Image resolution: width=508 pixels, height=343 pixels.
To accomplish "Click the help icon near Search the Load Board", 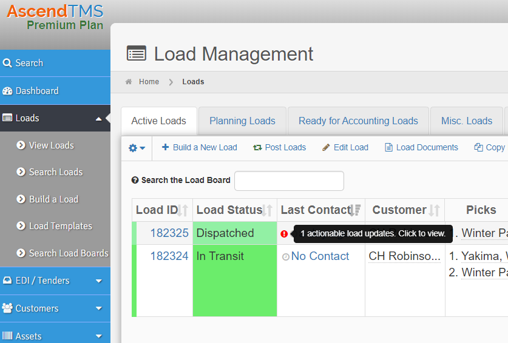I will (135, 180).
